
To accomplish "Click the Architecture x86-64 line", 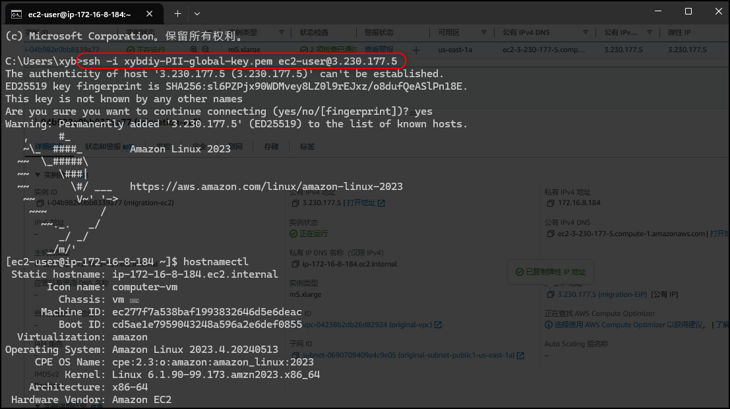I will pos(88,387).
